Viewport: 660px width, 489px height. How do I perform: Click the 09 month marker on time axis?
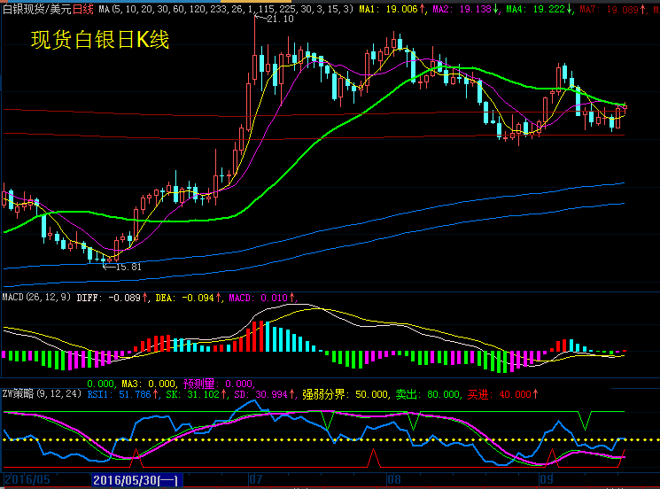tap(546, 479)
